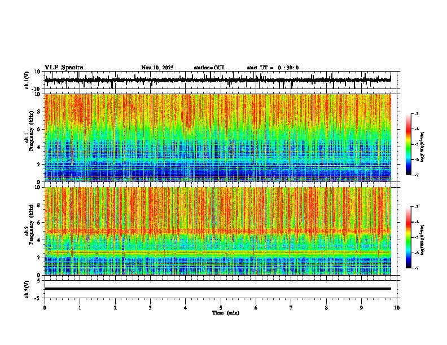Click time axis tick label "9"

coord(361,308)
